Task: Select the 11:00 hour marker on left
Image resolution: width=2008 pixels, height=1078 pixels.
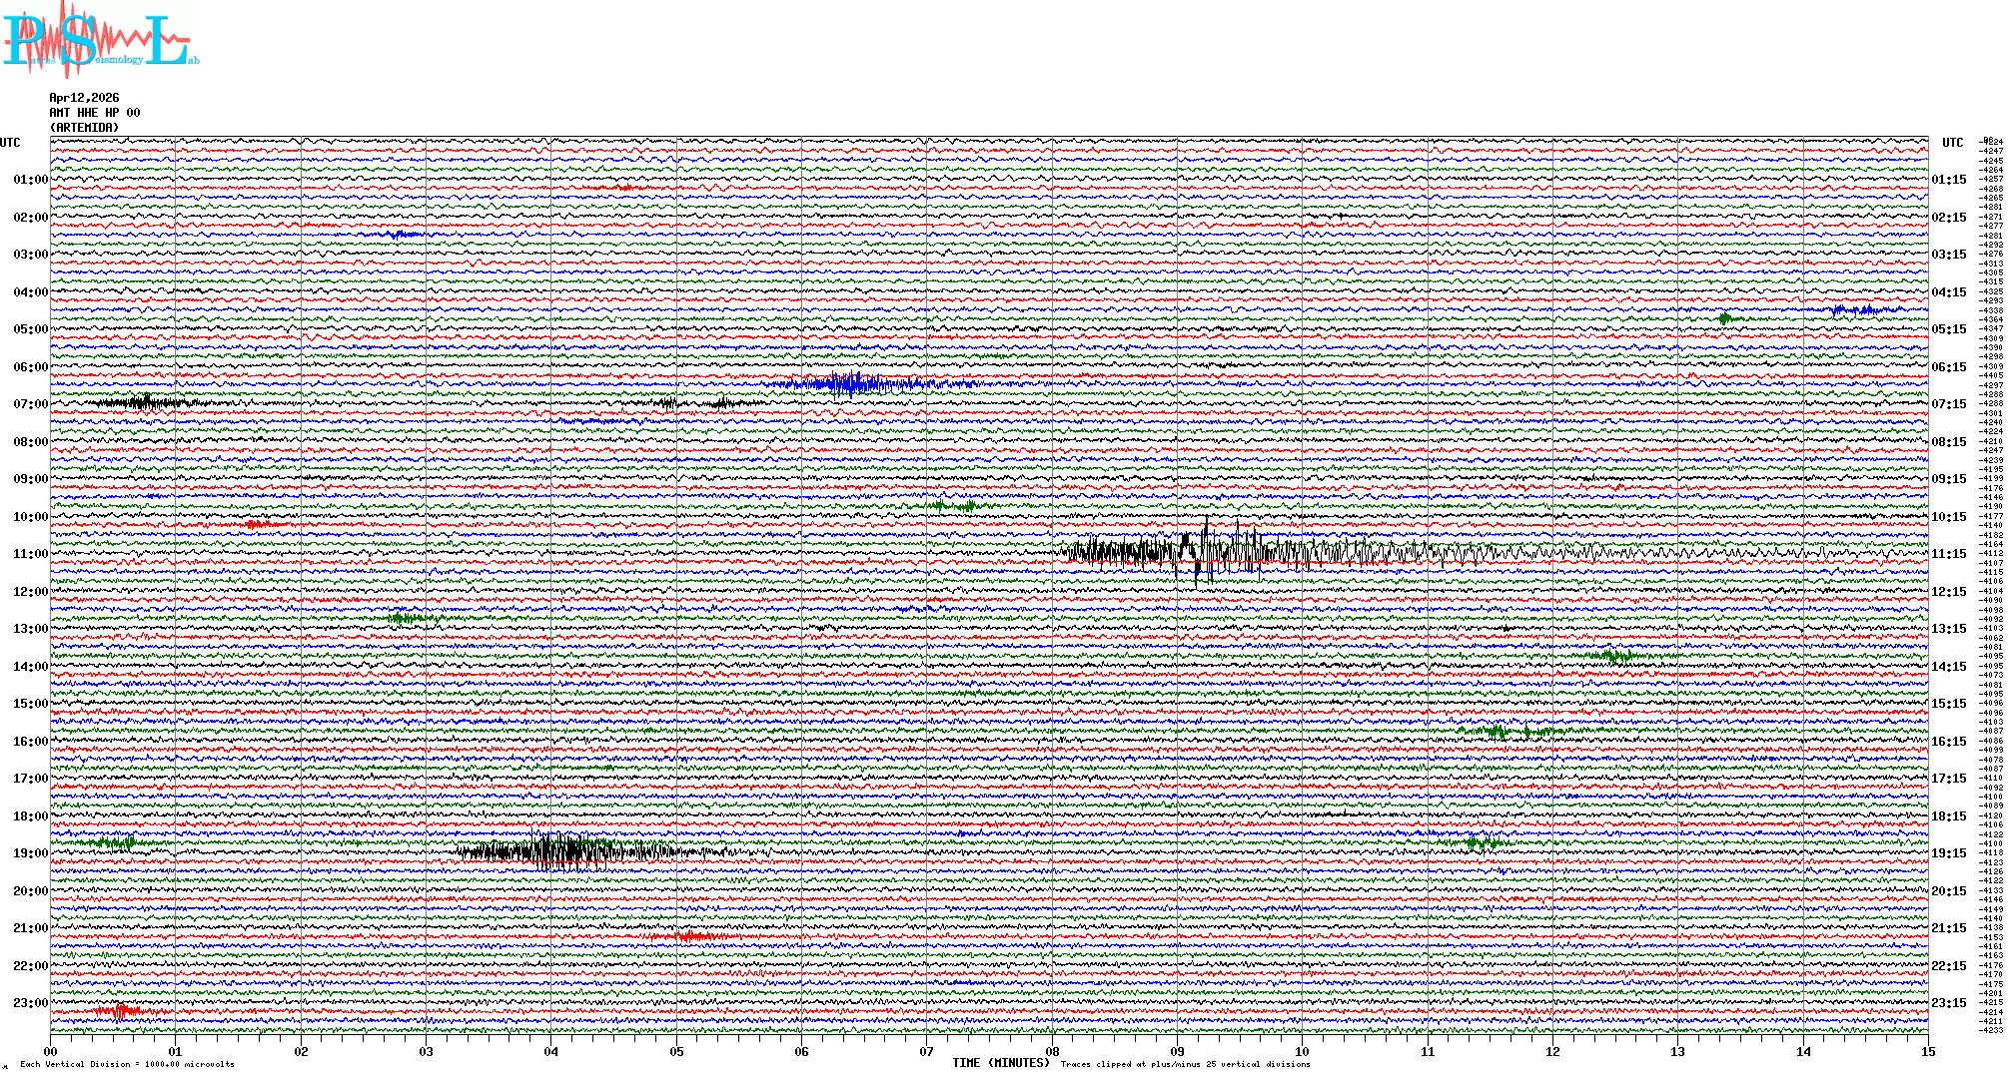Action: point(30,554)
